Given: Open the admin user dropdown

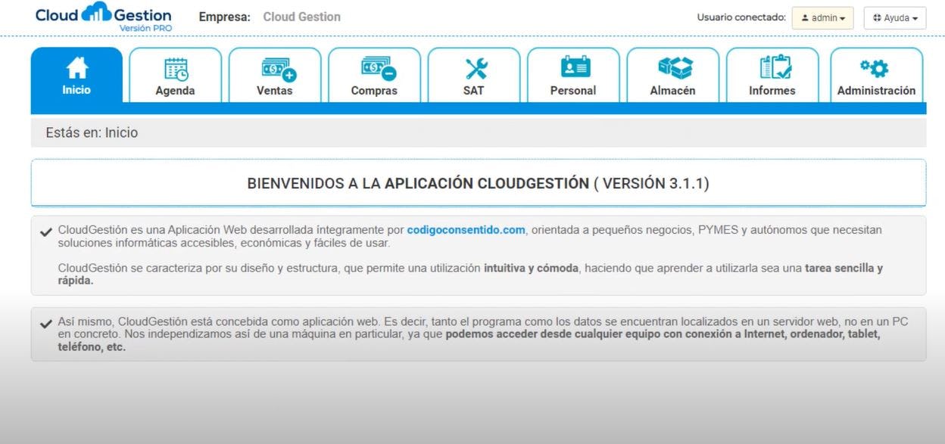Looking at the screenshot, I should (823, 18).
